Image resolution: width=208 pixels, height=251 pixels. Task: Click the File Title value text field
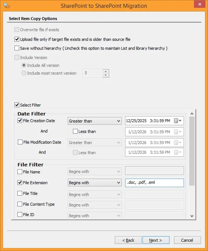tap(154, 194)
